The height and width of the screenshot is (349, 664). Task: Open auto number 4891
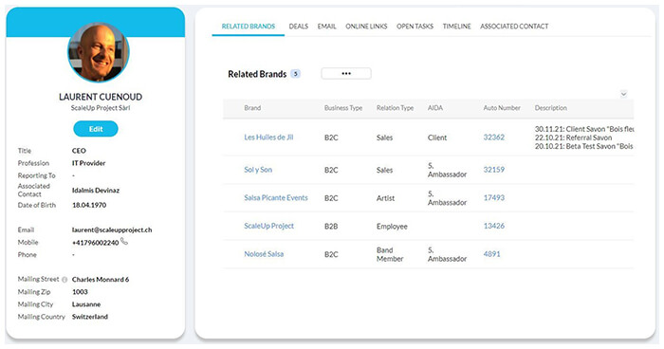pos(491,254)
